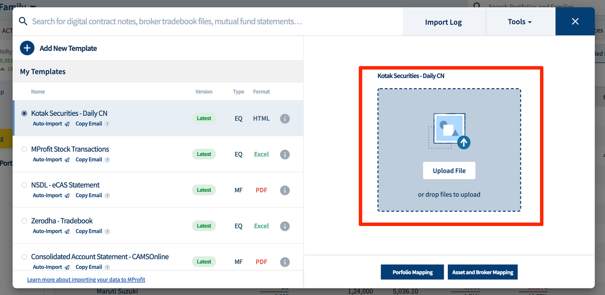Click Auto-Import send icon under NSDL - eCAS

click(x=67, y=195)
